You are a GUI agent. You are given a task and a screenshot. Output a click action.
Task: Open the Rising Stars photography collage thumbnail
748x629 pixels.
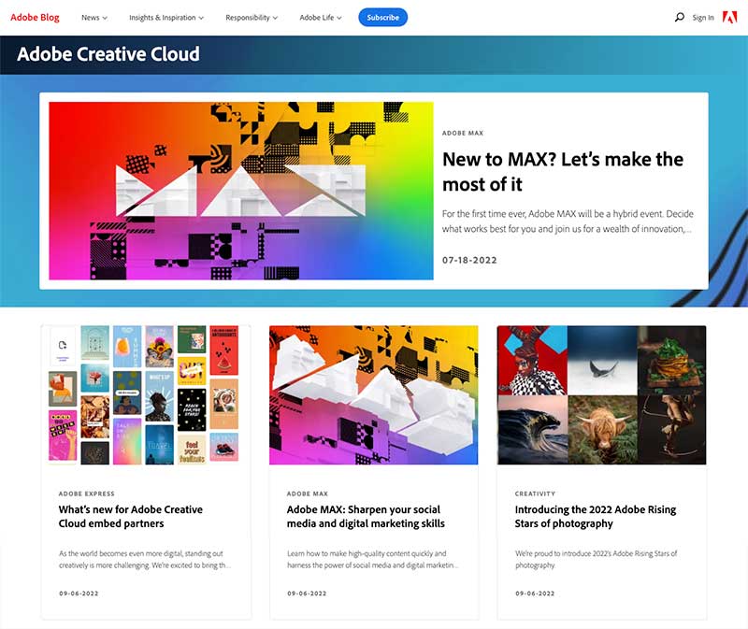click(x=601, y=394)
